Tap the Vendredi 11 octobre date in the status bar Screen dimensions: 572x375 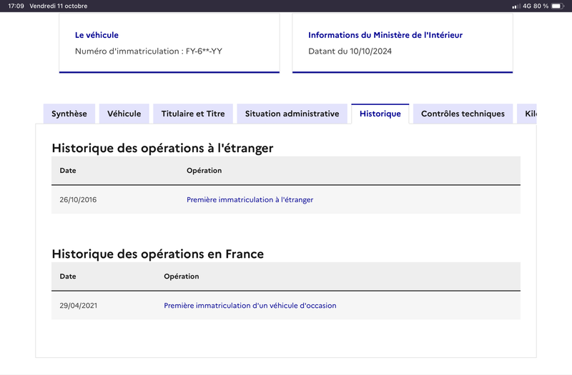(x=59, y=6)
